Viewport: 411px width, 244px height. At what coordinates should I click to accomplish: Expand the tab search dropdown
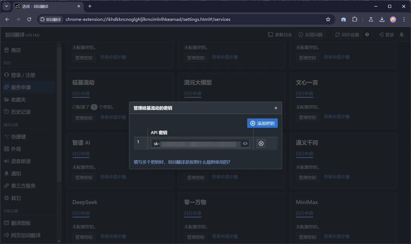pos(6,6)
